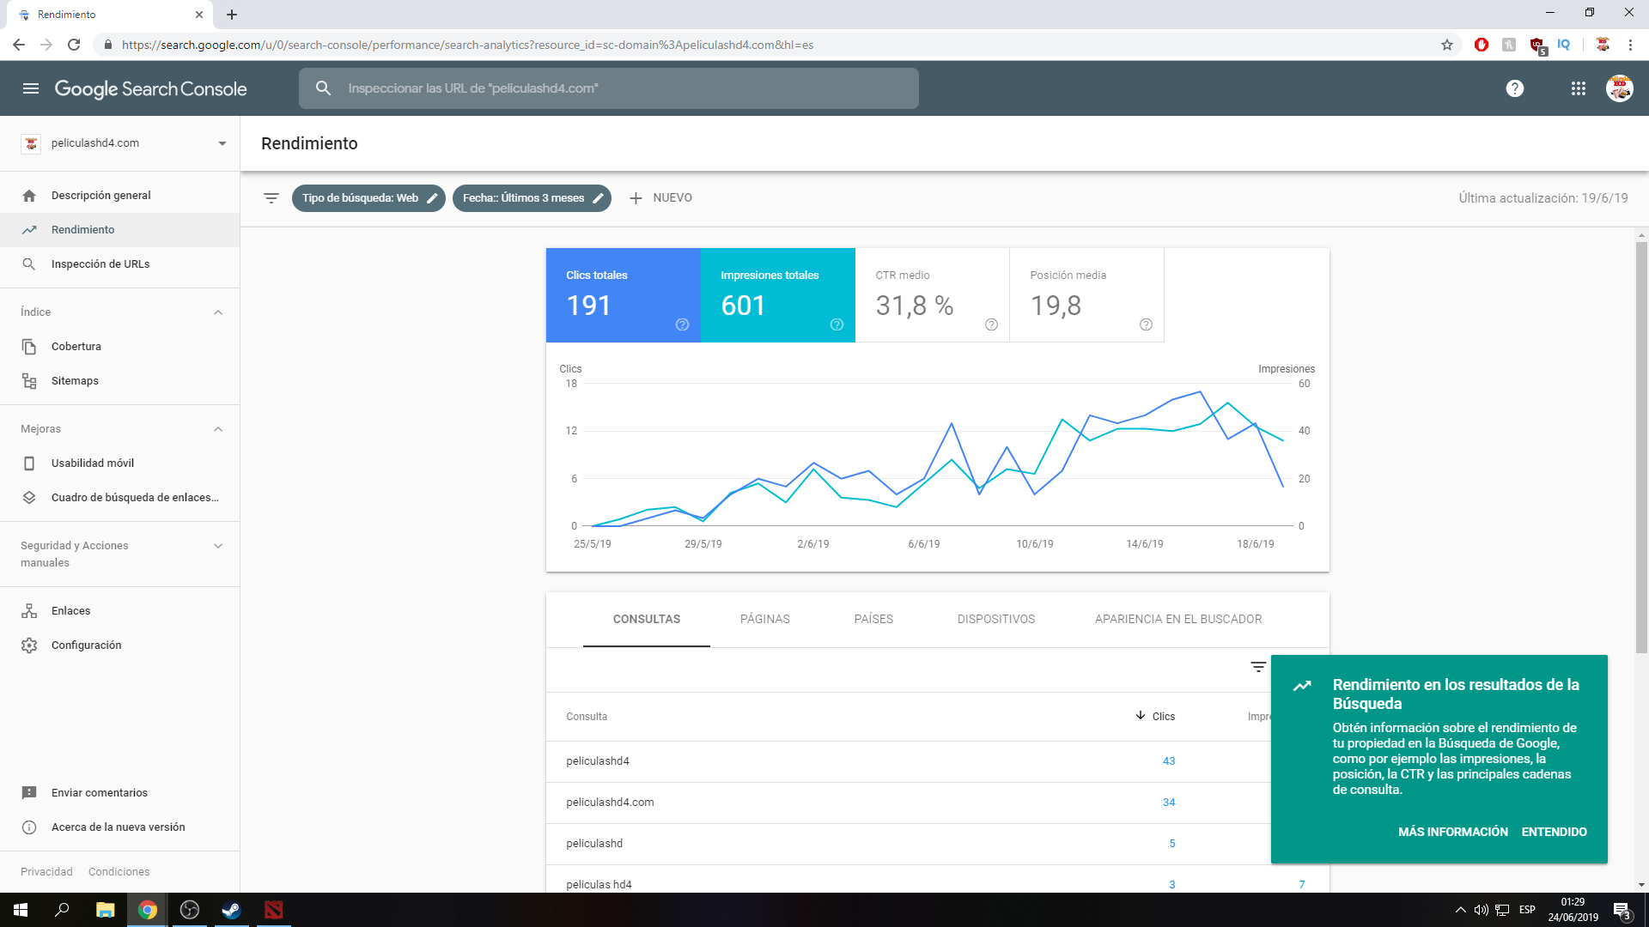This screenshot has height=927, width=1649.
Task: Switch to the PAÍSES tab
Action: (x=873, y=620)
